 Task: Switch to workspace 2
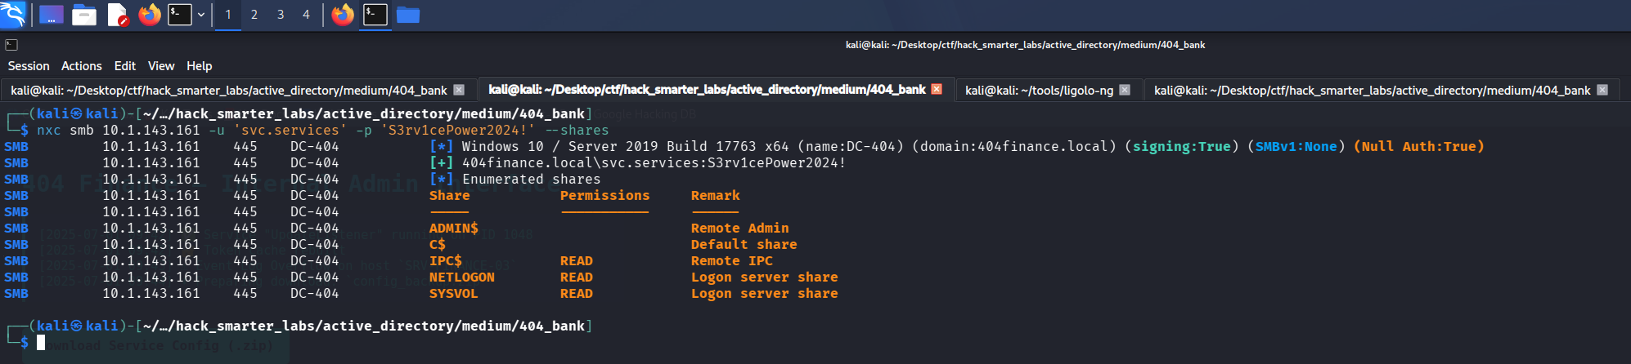click(x=254, y=14)
